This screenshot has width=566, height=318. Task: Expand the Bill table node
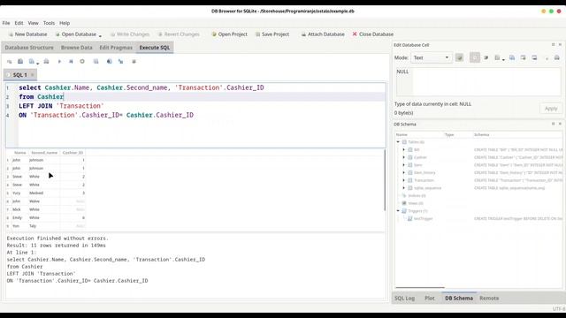[404, 149]
